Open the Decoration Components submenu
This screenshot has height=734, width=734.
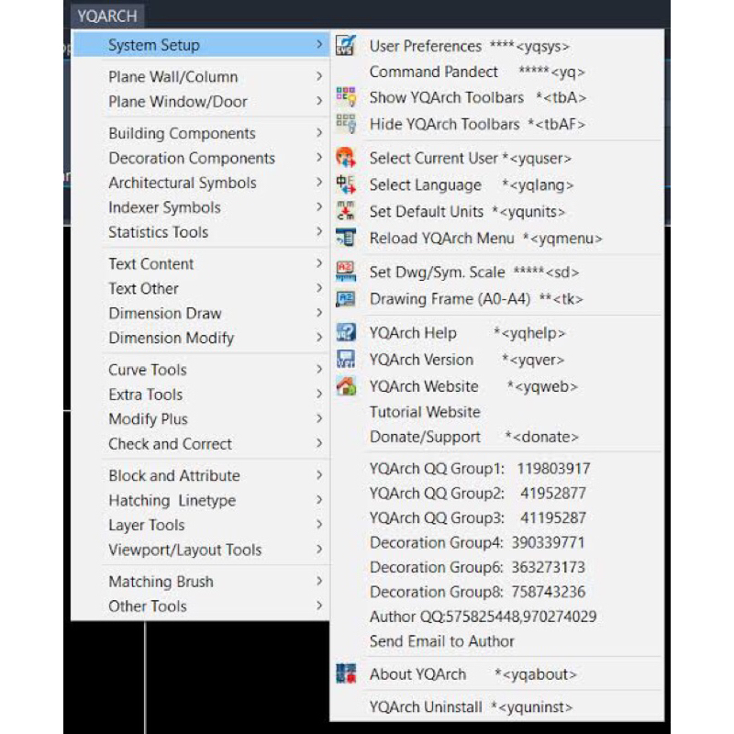point(201,158)
